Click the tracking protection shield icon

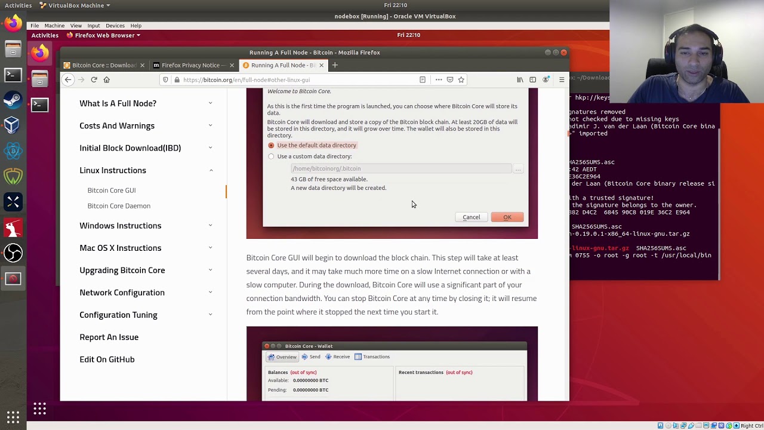[165, 79]
